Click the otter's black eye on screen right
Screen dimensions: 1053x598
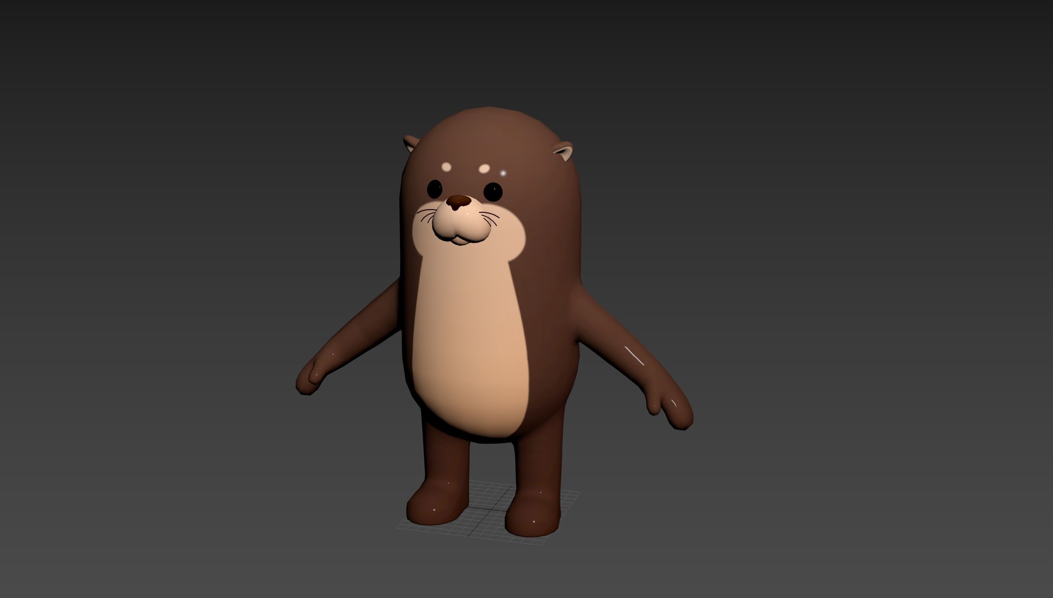tap(493, 191)
